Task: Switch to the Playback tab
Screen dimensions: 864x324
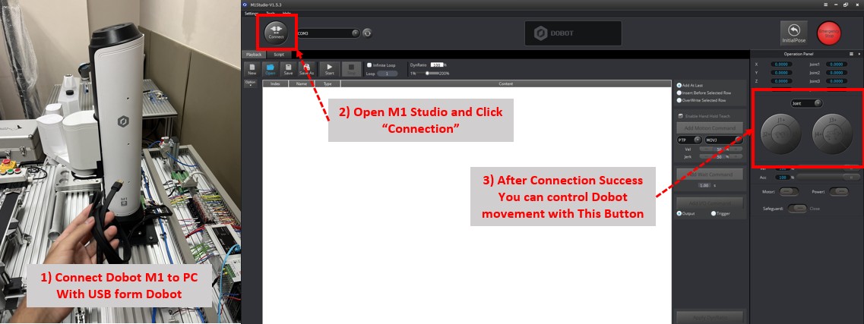Action: [x=254, y=55]
